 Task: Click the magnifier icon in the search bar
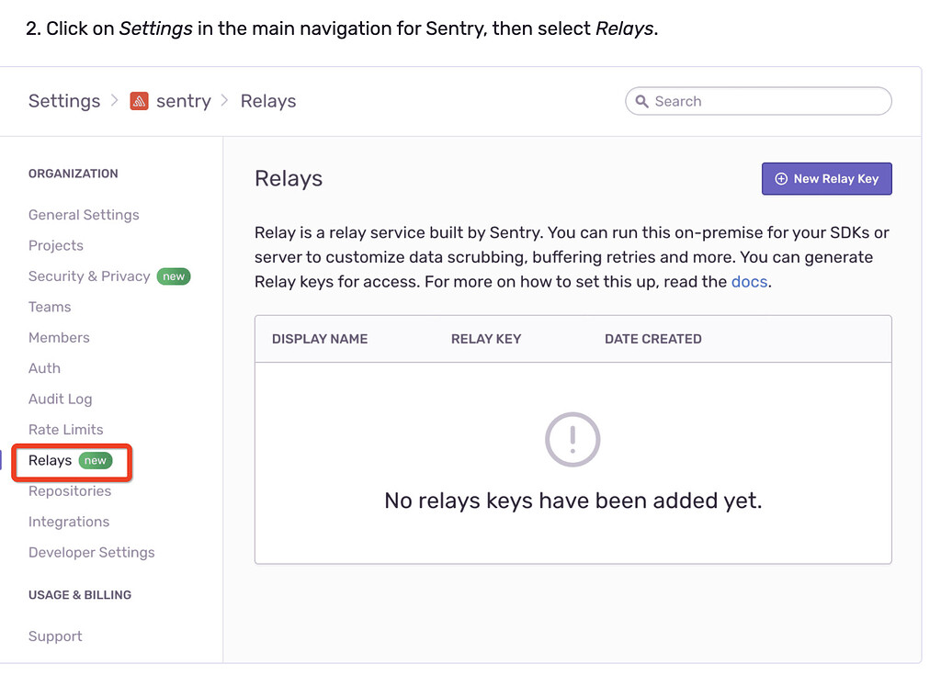click(641, 101)
